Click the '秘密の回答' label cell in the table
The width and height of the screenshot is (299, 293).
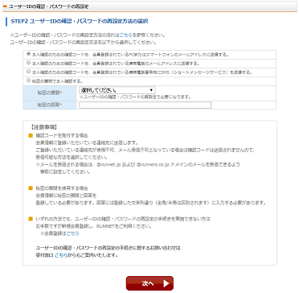pyautogui.click(x=50, y=105)
